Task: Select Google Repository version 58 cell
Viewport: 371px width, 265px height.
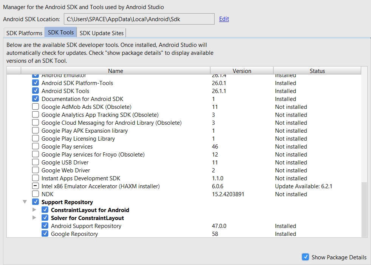Action: click(x=215, y=234)
